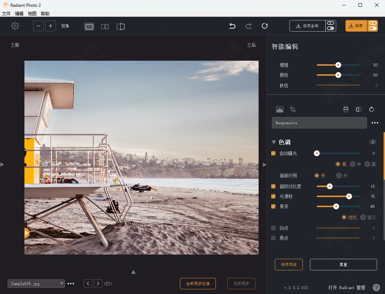Turn face recognition 关 radio
This screenshot has height=294, width=385.
pyautogui.click(x=339, y=176)
